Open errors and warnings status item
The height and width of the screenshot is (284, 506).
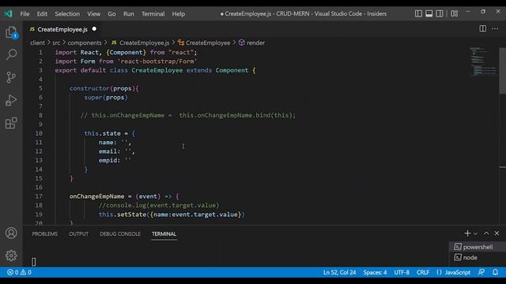pos(19,272)
